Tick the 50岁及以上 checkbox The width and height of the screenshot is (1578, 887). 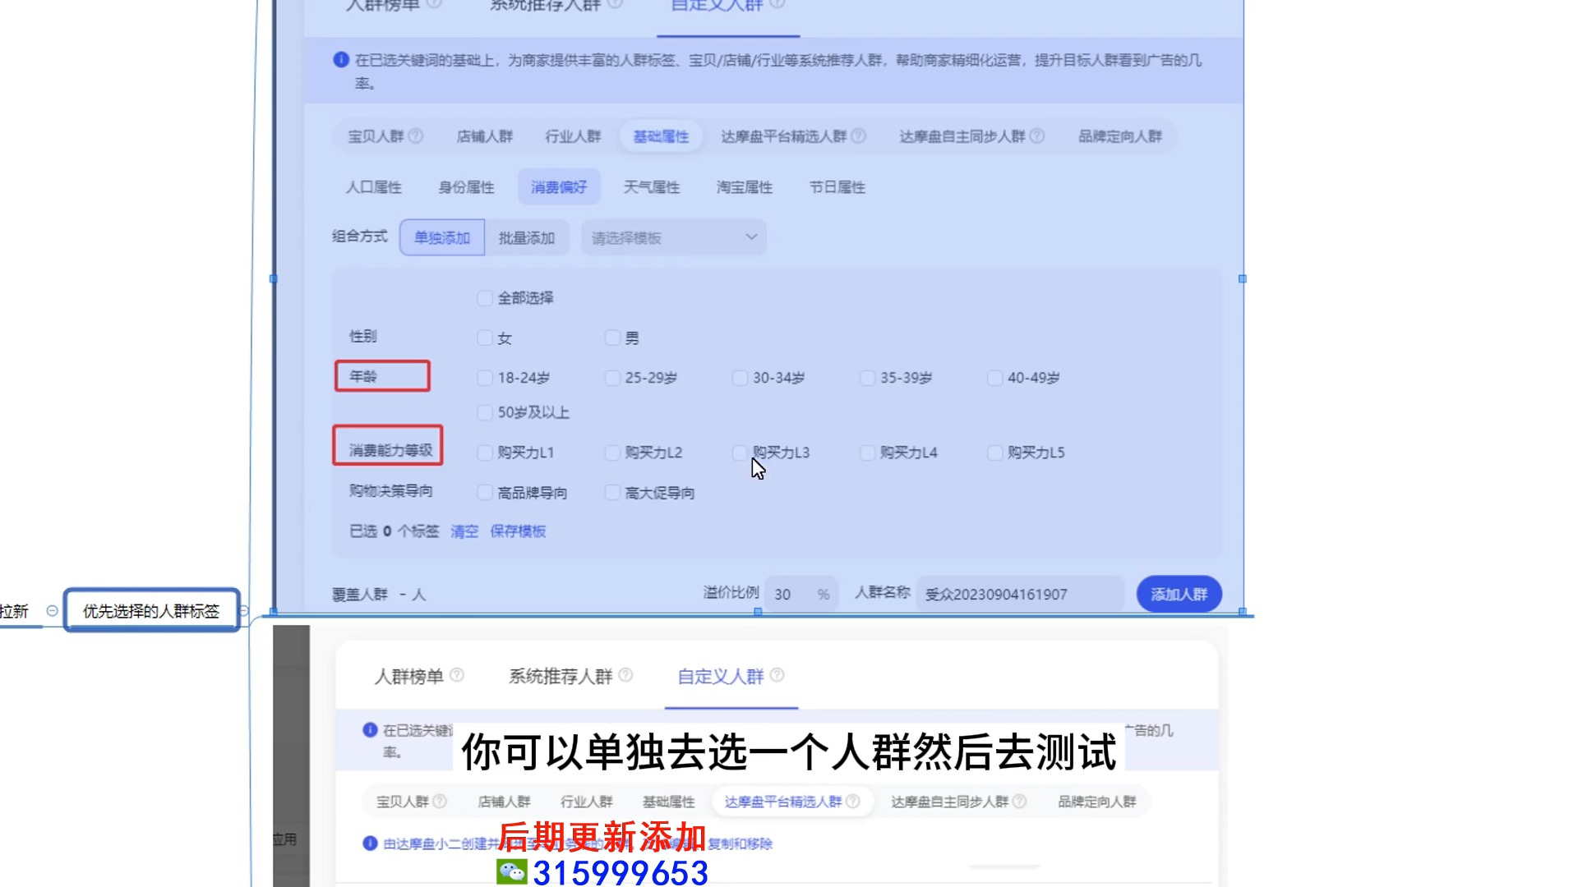[x=485, y=412]
